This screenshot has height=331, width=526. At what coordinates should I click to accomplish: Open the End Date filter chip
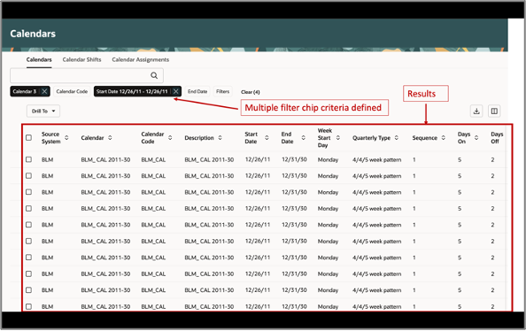pyautogui.click(x=197, y=91)
